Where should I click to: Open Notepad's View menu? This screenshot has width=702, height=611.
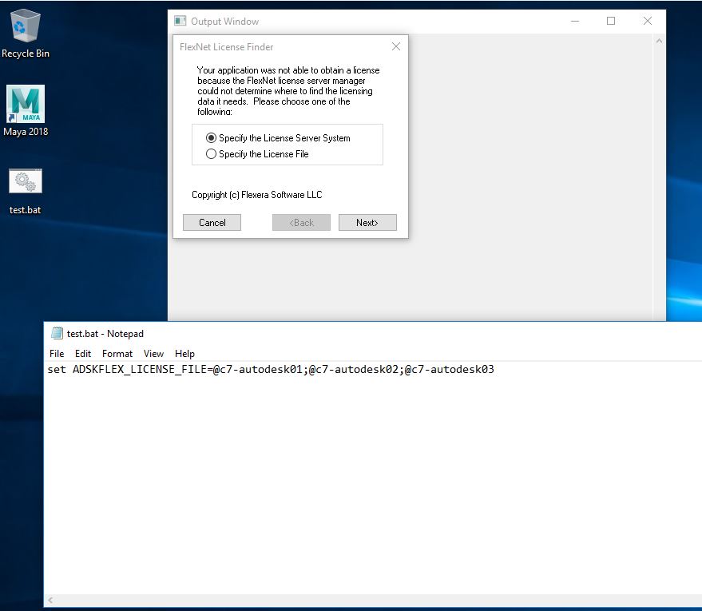tap(153, 354)
